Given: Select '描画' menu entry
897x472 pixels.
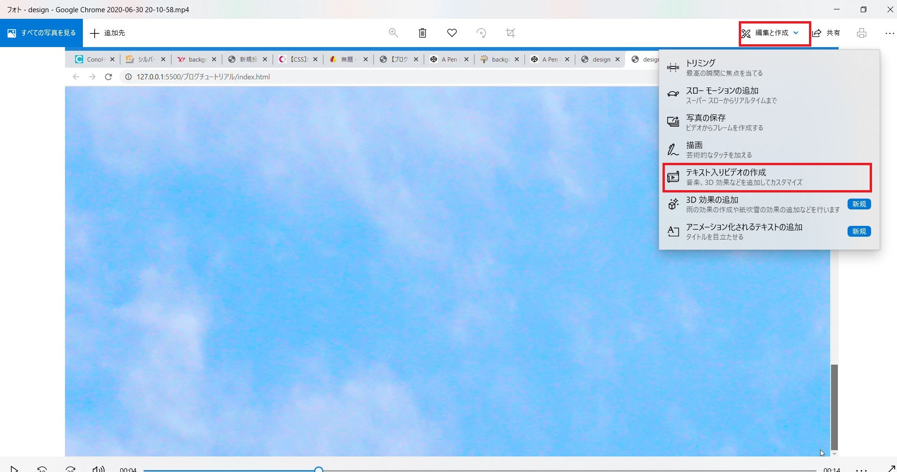Looking at the screenshot, I should [769, 150].
